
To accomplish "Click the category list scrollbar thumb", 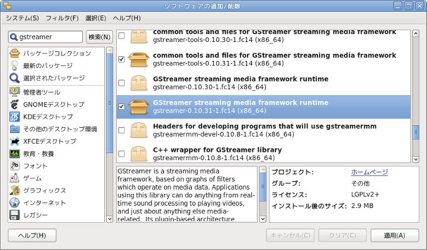I will pos(110,103).
